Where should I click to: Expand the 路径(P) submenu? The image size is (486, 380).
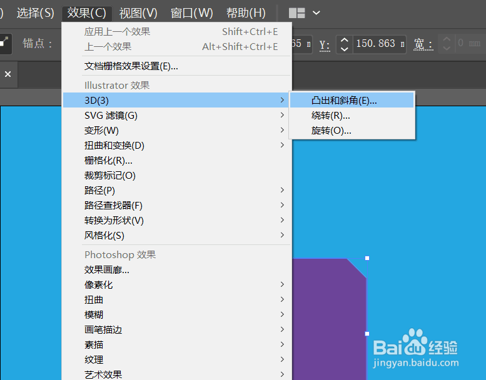tap(177, 191)
